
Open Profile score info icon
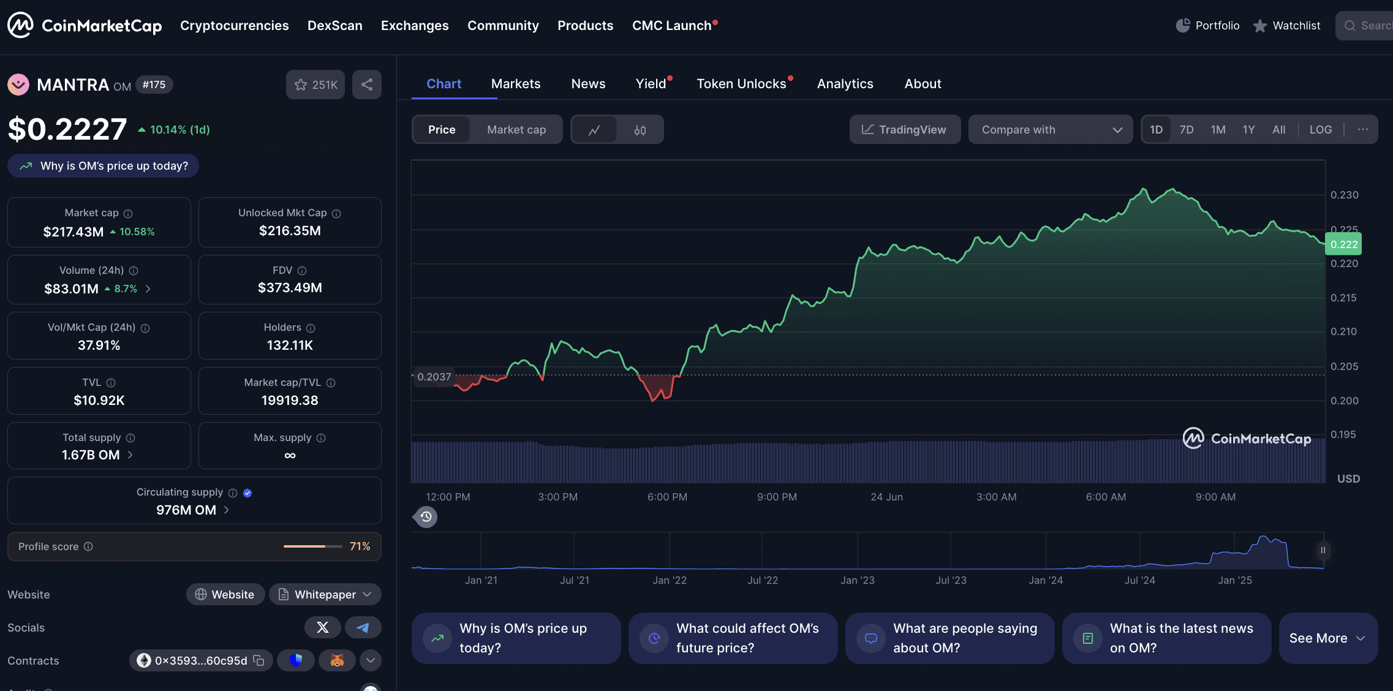coord(88,546)
